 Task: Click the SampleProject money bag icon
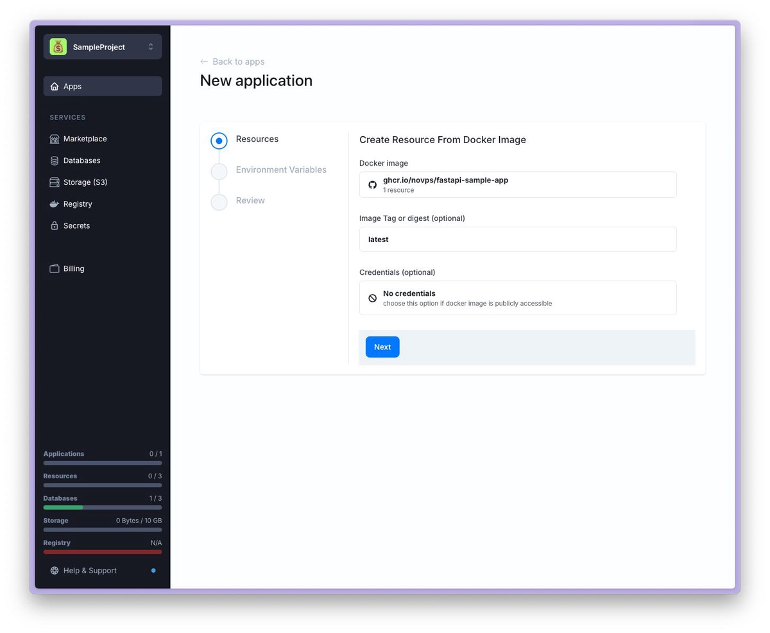(58, 47)
